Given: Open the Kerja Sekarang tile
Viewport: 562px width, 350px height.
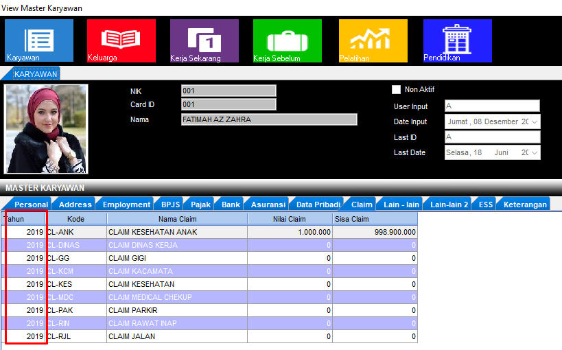Looking at the screenshot, I should click(204, 40).
